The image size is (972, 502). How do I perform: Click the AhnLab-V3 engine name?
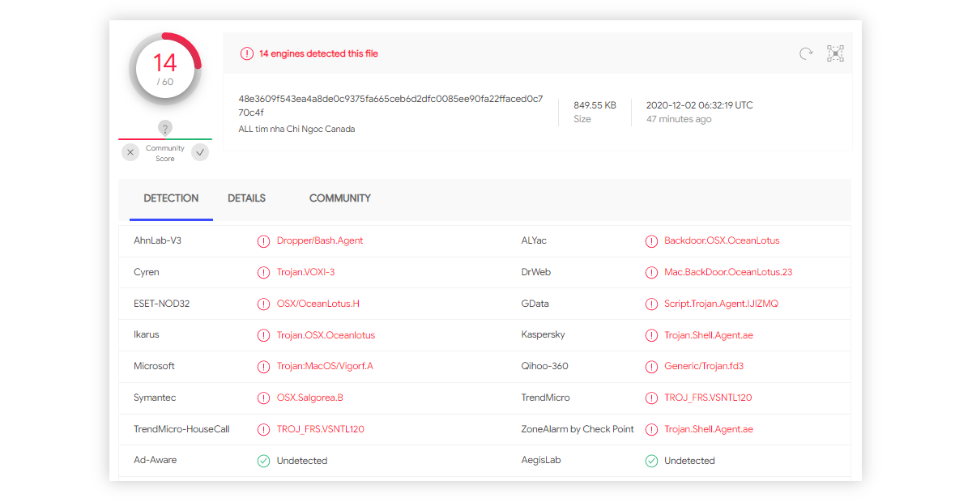[x=157, y=240]
